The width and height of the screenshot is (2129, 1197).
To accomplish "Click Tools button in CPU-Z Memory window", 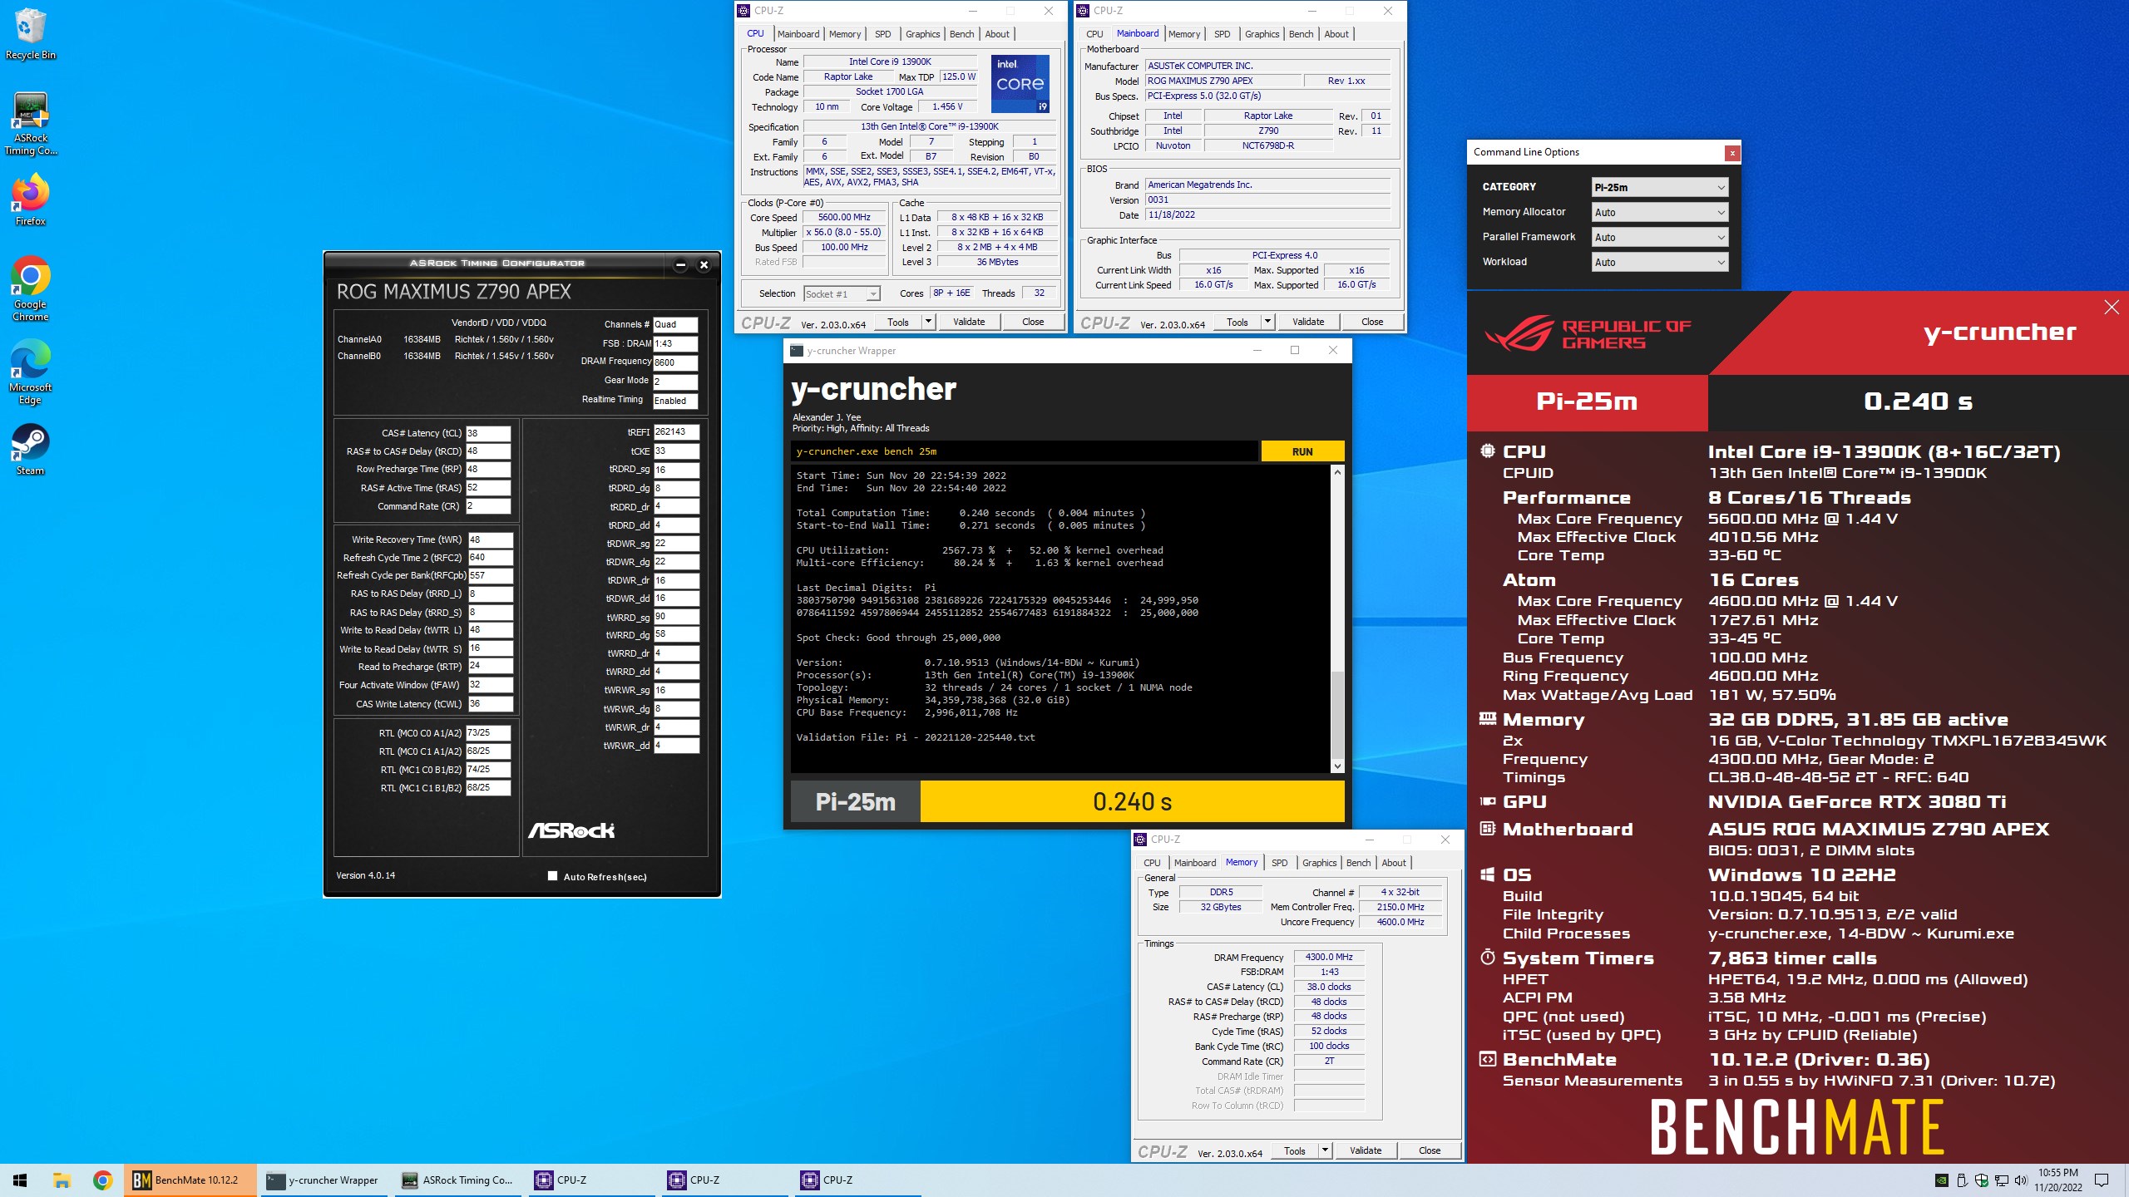I will 1295,1150.
